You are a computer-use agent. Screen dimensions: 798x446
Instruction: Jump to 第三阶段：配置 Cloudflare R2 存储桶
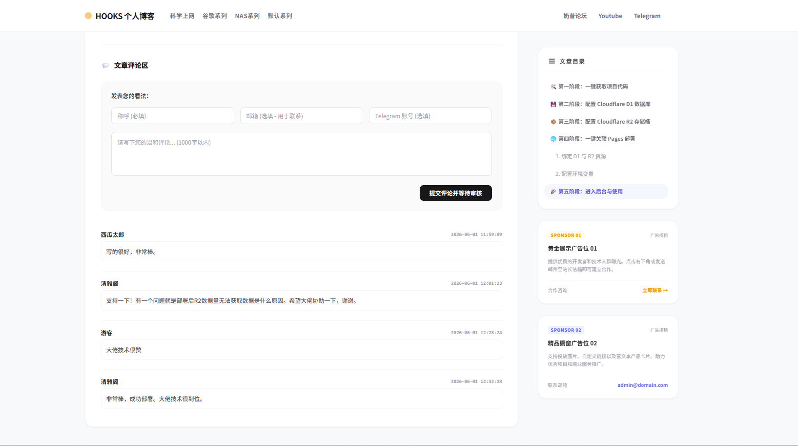[604, 122]
